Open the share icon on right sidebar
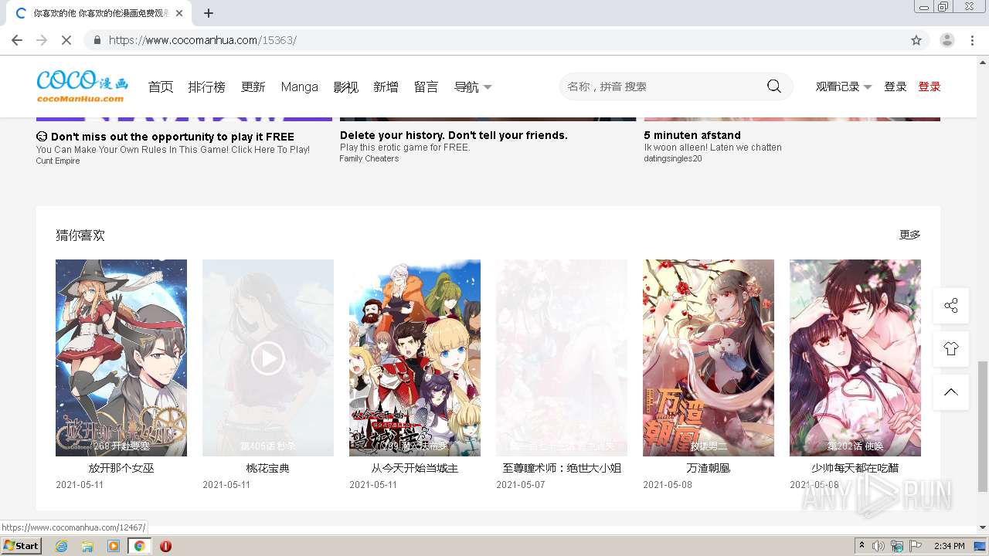Screen dimensions: 989x556 [951, 306]
